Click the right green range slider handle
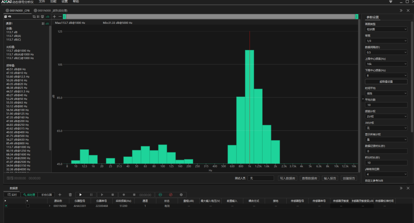 point(357,17)
